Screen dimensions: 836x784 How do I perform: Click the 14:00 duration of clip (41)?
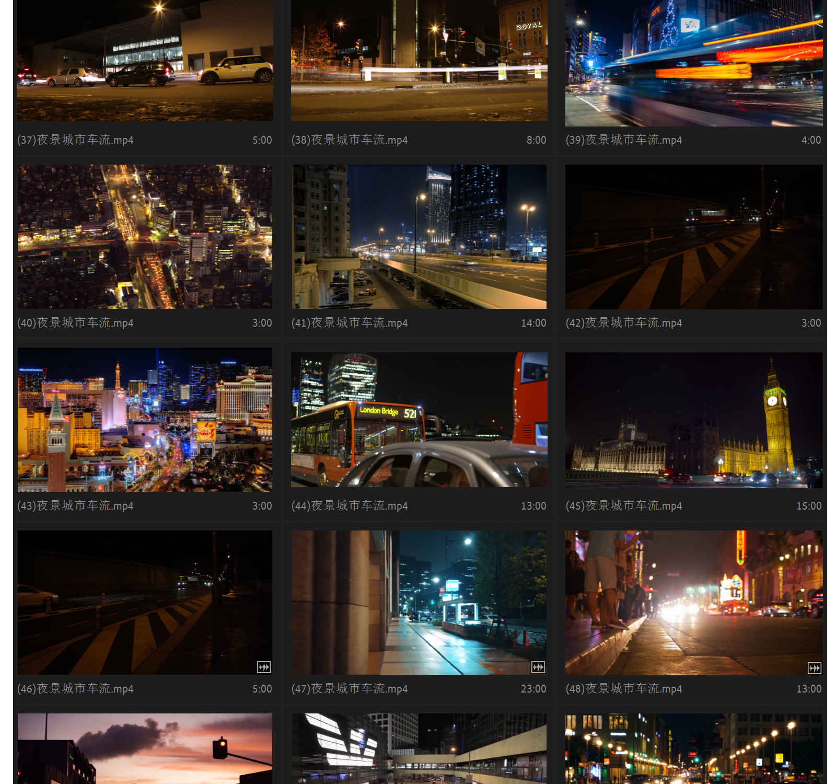click(x=533, y=323)
